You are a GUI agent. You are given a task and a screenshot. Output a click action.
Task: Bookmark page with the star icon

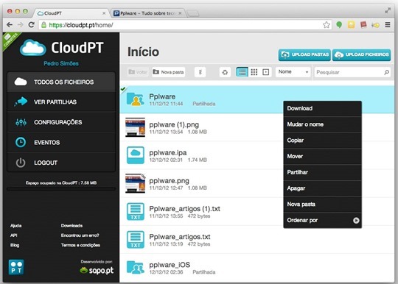tap(327, 25)
